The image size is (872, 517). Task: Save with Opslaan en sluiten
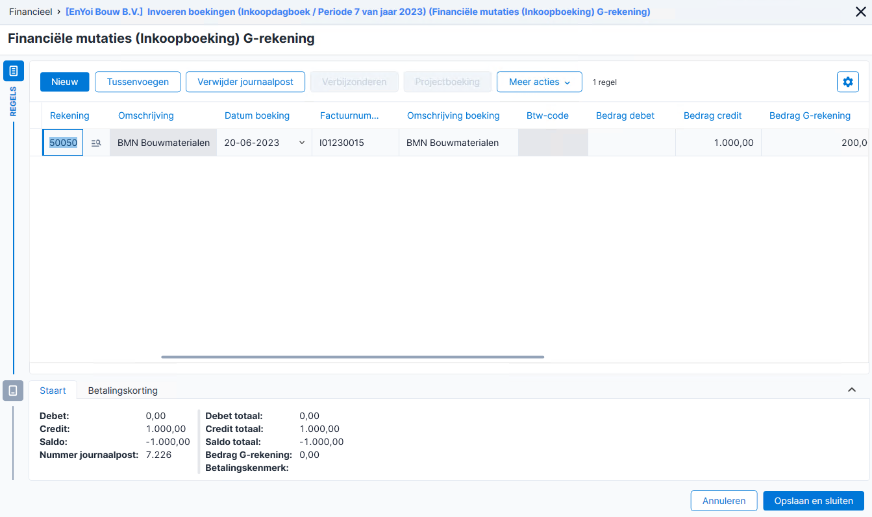[814, 501]
